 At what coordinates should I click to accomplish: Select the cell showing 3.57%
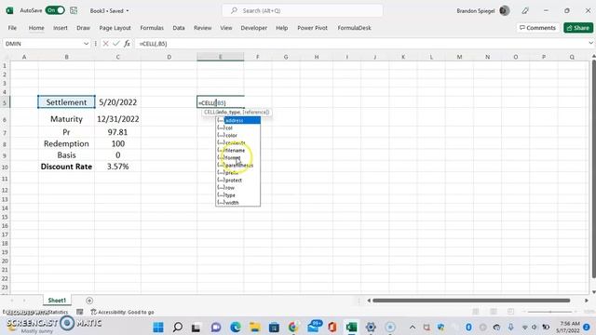[118, 167]
